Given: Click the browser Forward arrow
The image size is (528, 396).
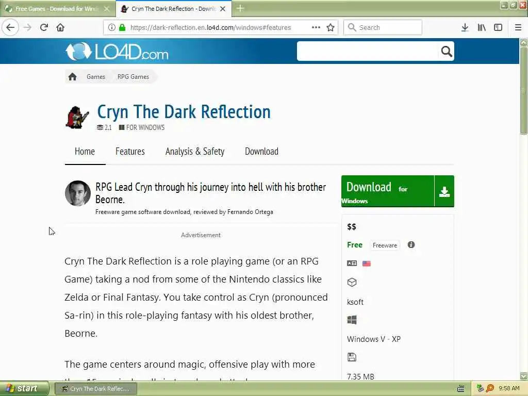Looking at the screenshot, I should [x=28, y=27].
